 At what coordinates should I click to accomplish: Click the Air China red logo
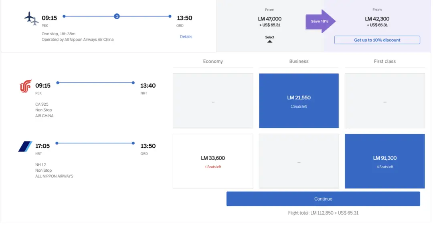point(26,86)
